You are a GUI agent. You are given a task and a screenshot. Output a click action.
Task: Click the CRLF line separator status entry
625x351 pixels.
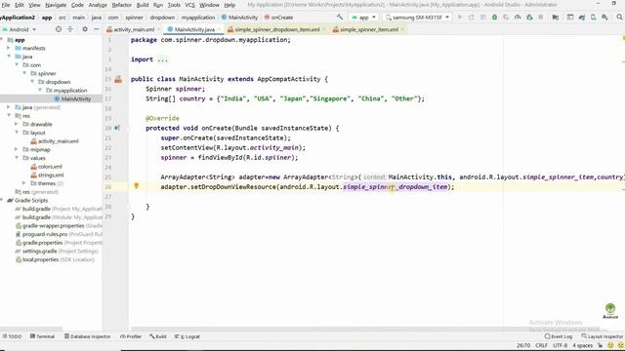pos(541,345)
